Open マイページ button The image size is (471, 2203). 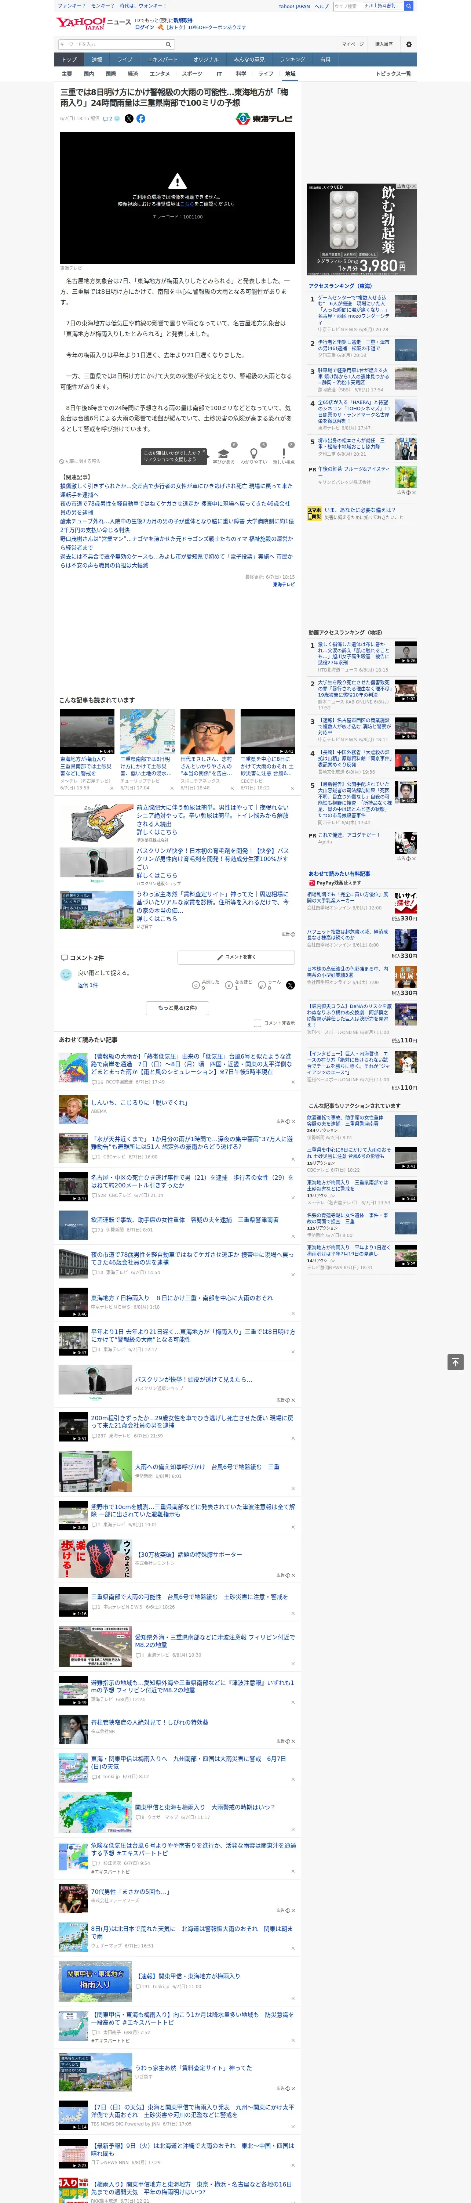[352, 44]
